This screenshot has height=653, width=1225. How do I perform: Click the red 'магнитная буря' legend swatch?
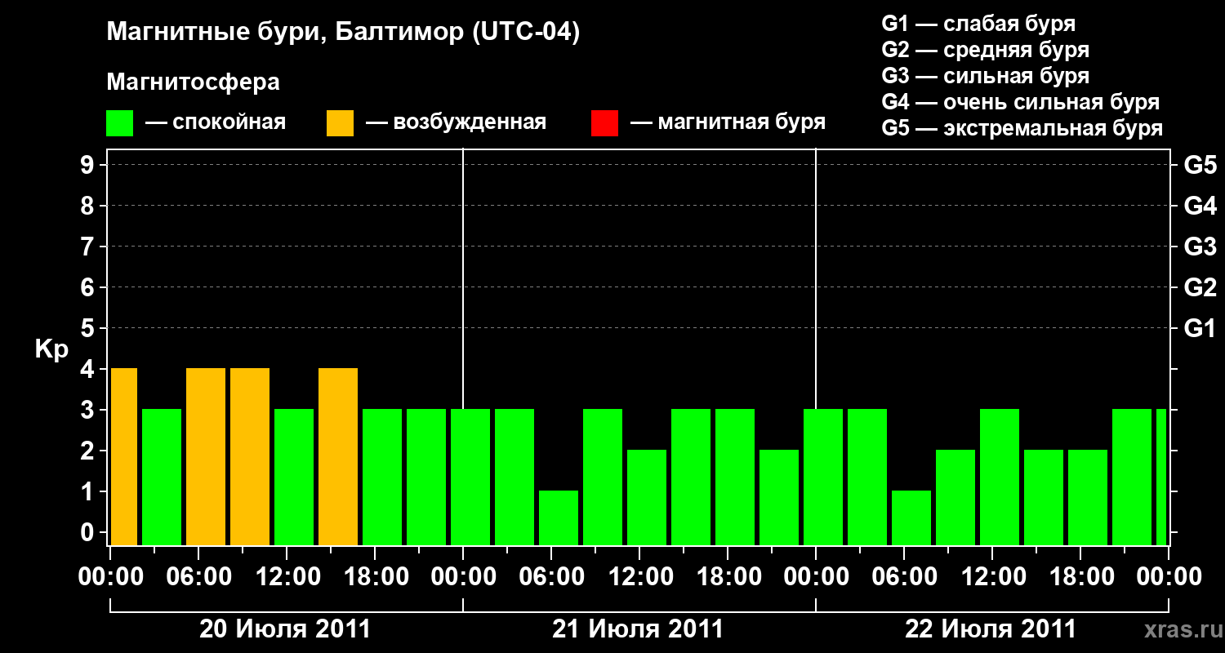point(604,123)
